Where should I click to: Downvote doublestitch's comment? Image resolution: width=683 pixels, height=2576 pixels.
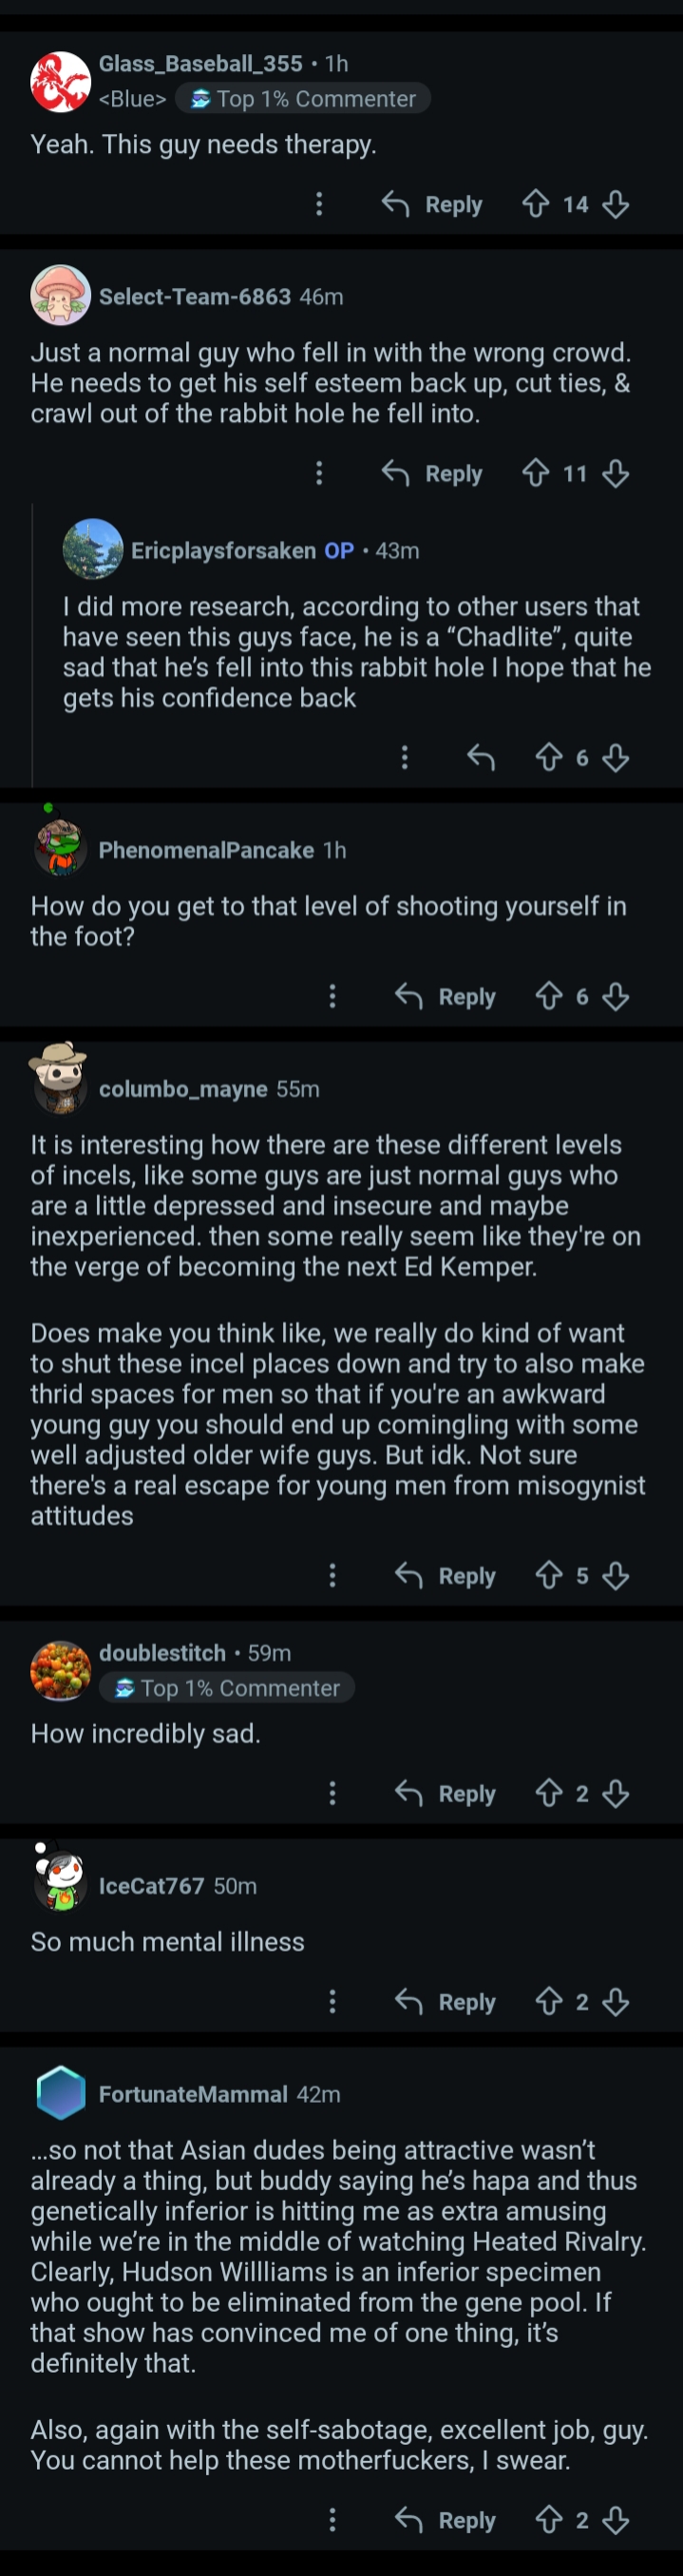(x=616, y=1794)
